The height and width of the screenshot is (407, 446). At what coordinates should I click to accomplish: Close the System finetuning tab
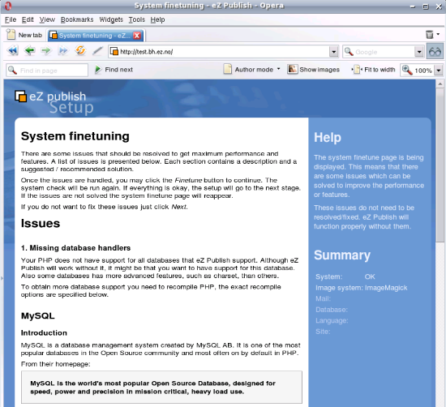tap(137, 36)
